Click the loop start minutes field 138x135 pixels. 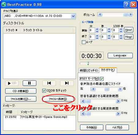coord(92,30)
